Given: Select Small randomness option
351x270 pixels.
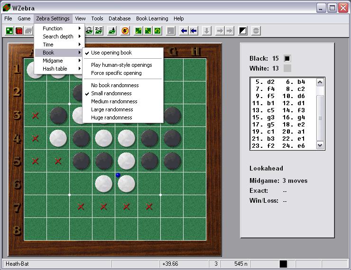Looking at the screenshot, I should (123, 93).
